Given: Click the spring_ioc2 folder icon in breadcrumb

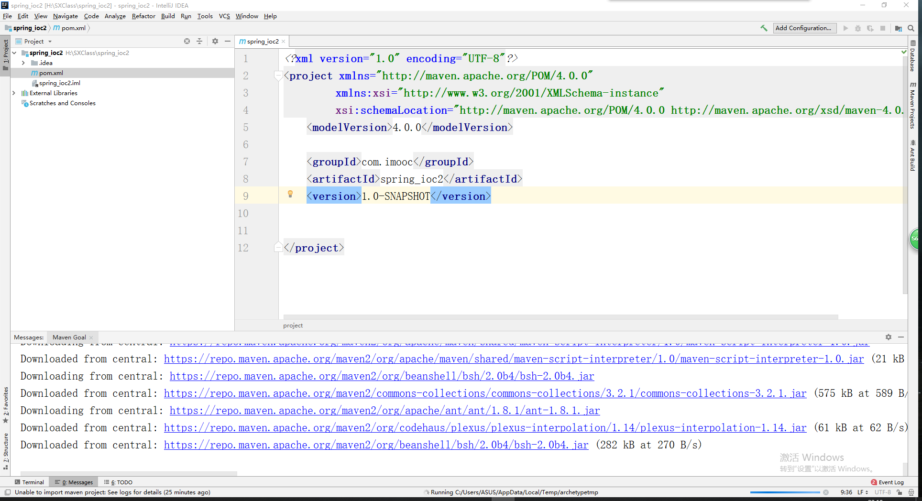Looking at the screenshot, I should (x=8, y=28).
